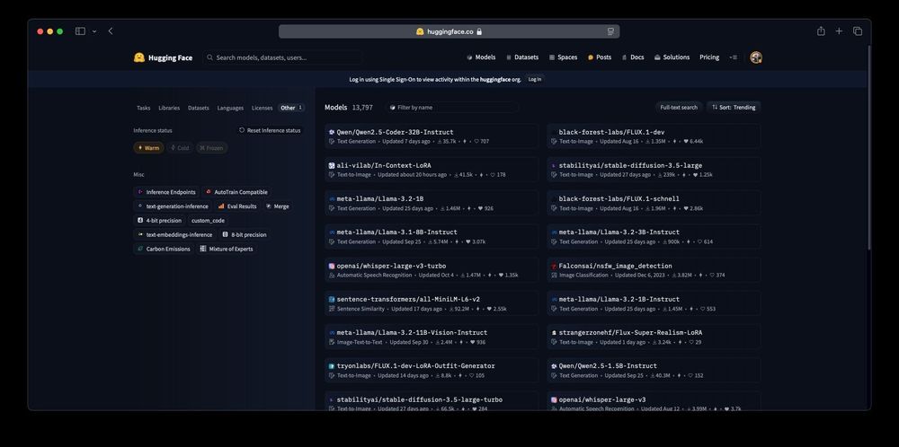
Task: Click the Qwen/Qwen2.5-1.5B-Instruct avatar icon
Action: [554, 366]
